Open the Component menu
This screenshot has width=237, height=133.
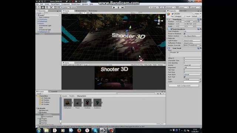point(66,4)
